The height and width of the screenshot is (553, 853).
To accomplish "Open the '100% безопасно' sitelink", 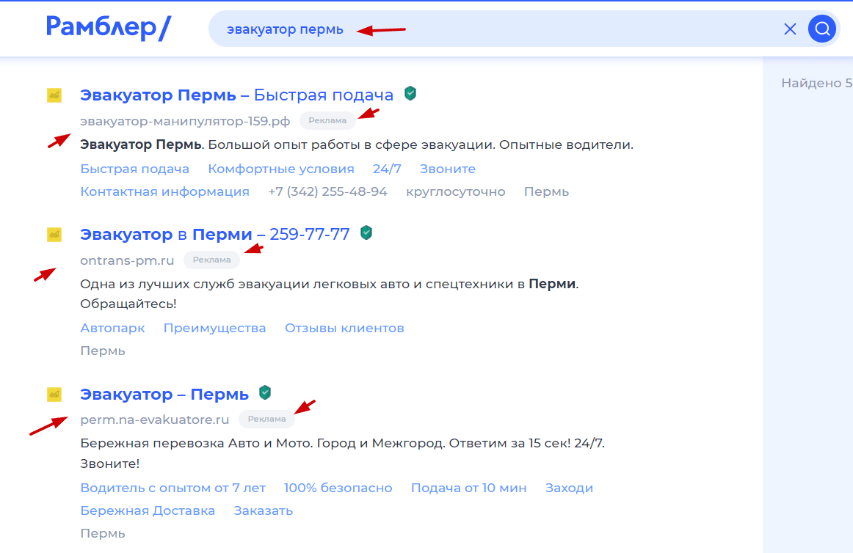I will [x=338, y=488].
